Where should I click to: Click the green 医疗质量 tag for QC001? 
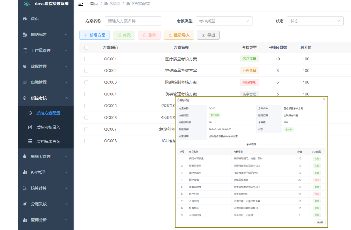[249, 59]
